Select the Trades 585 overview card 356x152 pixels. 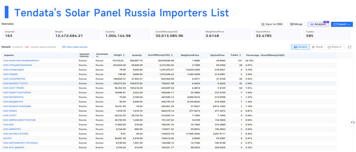coord(327,34)
